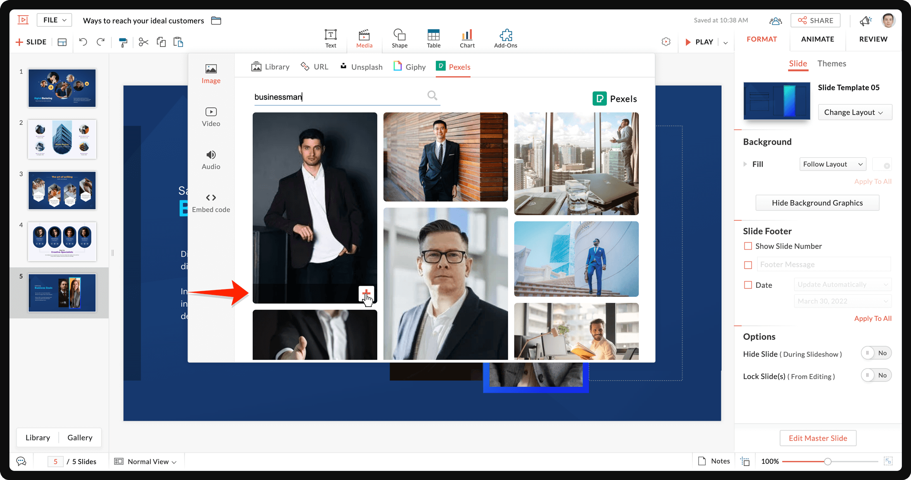Switch to the ANIMATE tab

click(x=817, y=39)
